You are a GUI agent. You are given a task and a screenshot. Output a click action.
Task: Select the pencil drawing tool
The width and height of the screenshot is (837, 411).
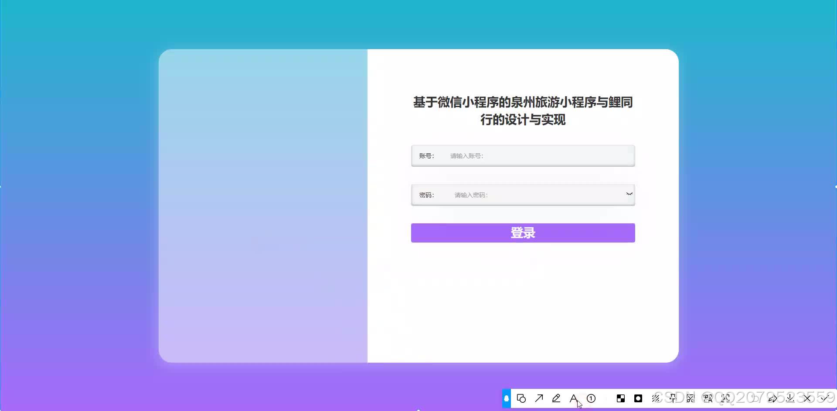tap(556, 398)
